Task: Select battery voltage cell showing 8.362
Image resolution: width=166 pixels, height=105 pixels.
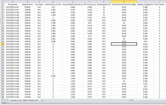Action: point(145,18)
